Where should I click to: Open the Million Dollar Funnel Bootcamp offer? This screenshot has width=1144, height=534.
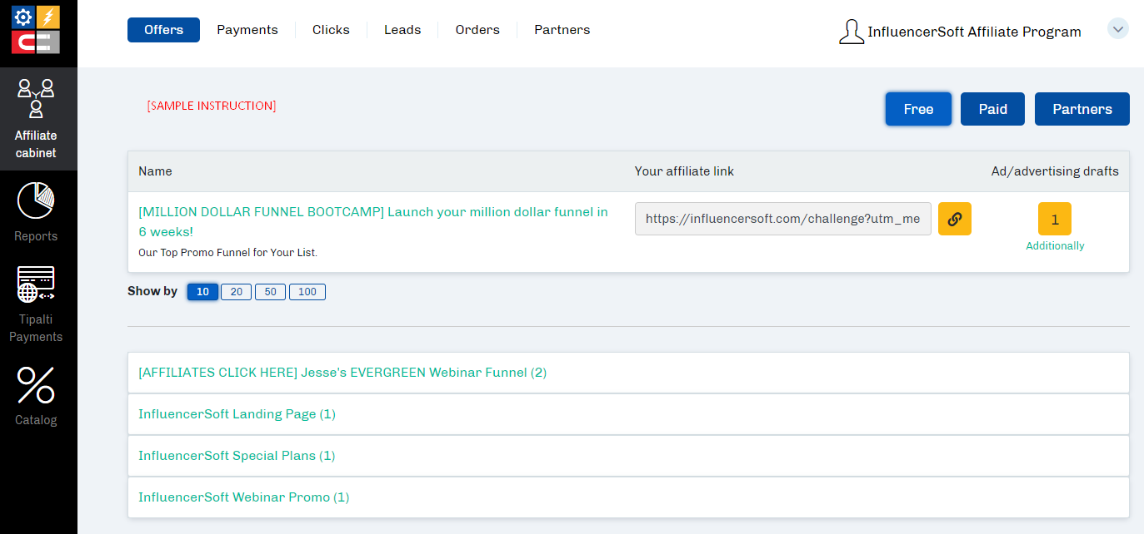click(x=373, y=222)
